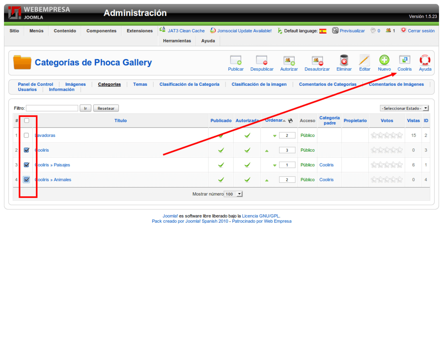This screenshot has width=443, height=340.
Task: Click the Cerrar sesión red icon
Action: coord(404,30)
